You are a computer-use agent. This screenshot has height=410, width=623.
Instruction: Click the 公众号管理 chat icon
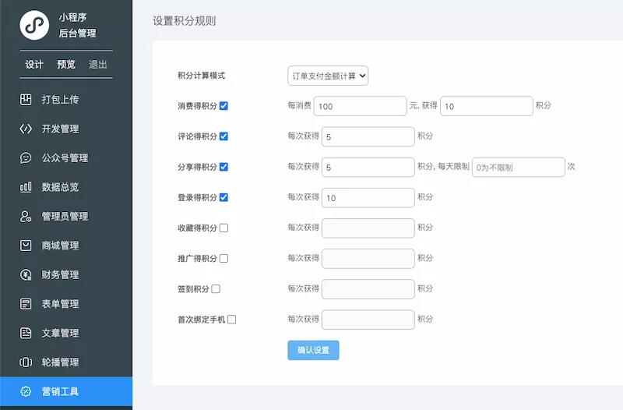[26, 157]
